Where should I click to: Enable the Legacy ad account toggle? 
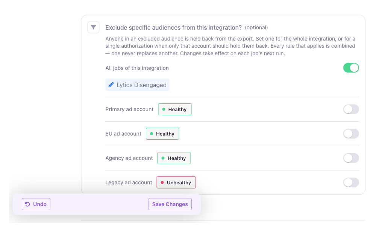pos(351,182)
